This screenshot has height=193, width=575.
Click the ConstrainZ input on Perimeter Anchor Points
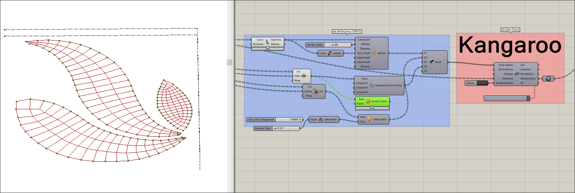(x=362, y=92)
